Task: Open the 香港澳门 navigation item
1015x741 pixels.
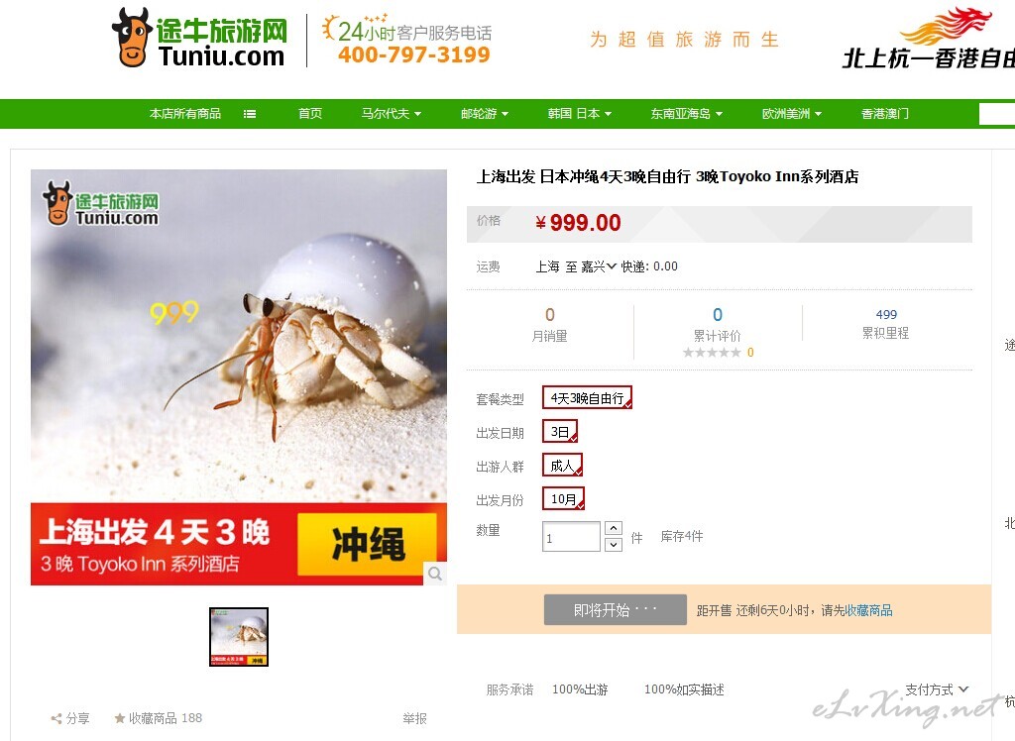Action: [885, 114]
